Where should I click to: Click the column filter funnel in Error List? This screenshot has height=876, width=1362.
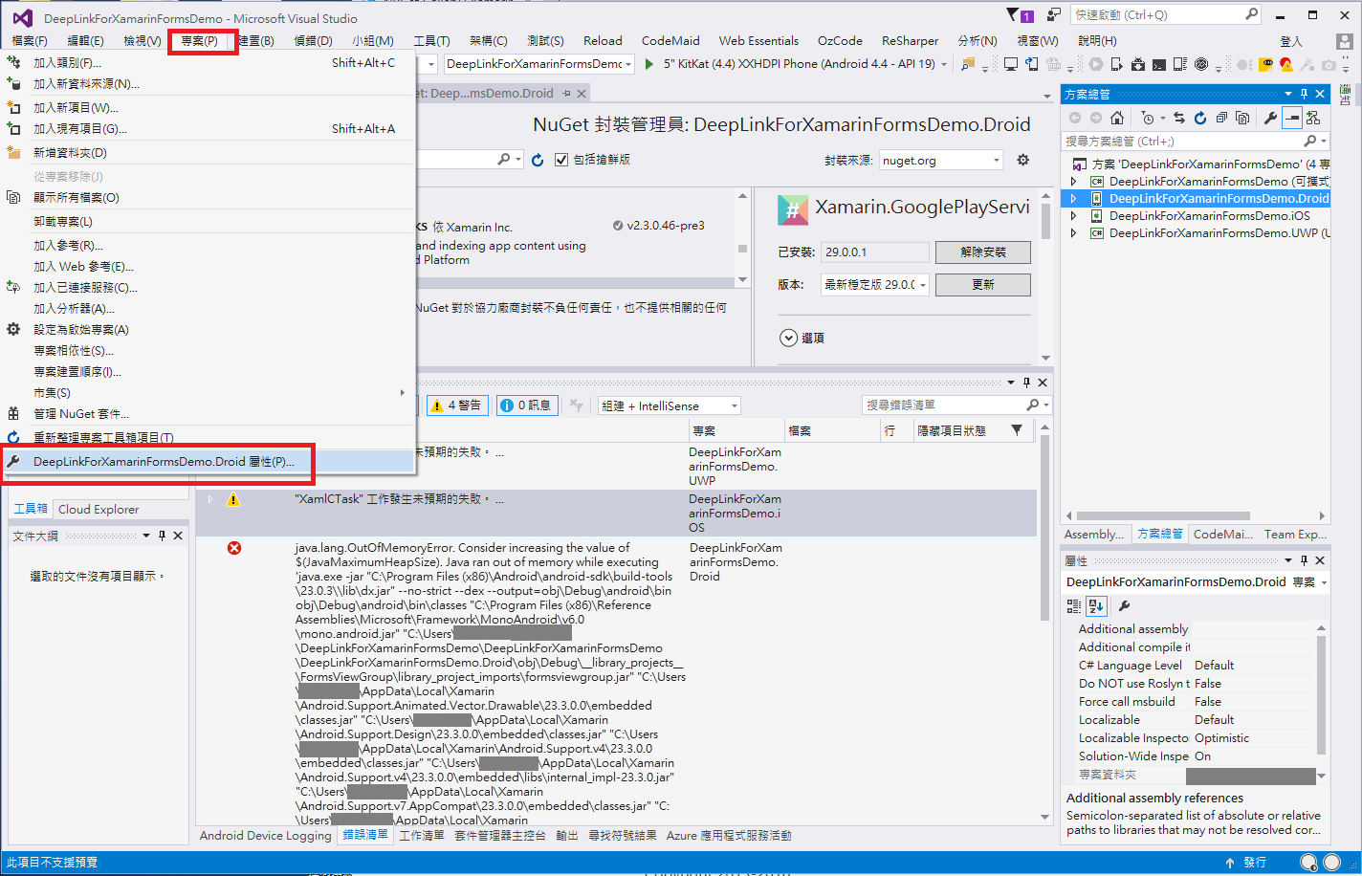(1017, 430)
